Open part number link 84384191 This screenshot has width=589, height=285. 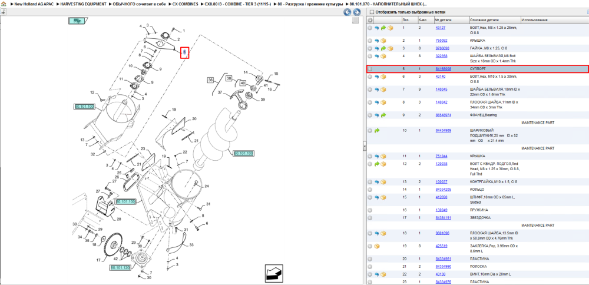click(444, 218)
